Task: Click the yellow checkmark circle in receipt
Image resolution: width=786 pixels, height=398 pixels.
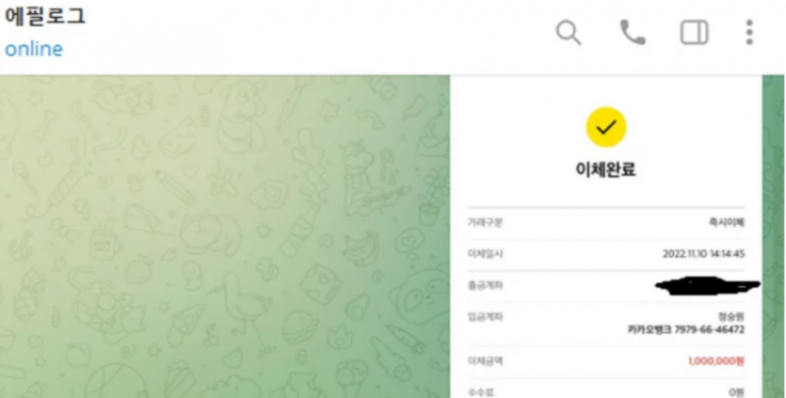Action: [606, 127]
